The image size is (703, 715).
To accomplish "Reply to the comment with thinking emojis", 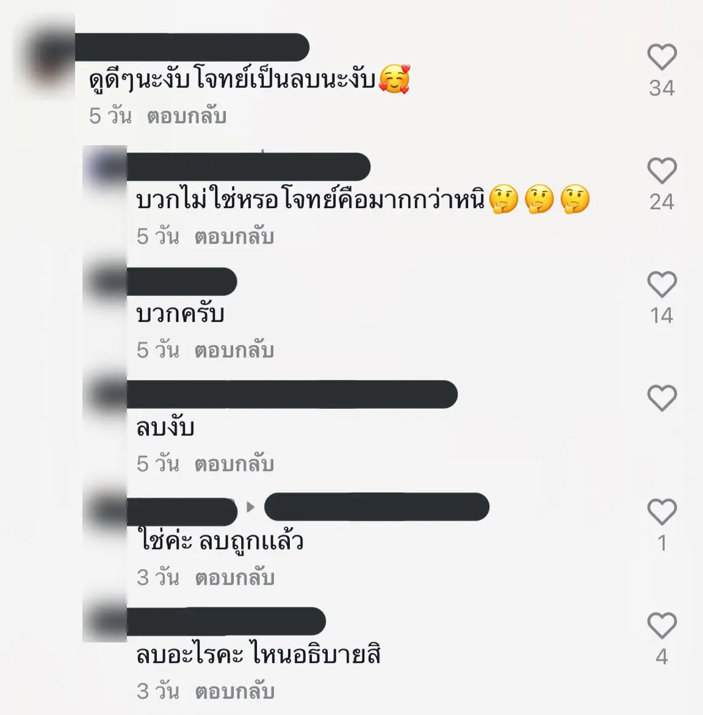I will (234, 236).
